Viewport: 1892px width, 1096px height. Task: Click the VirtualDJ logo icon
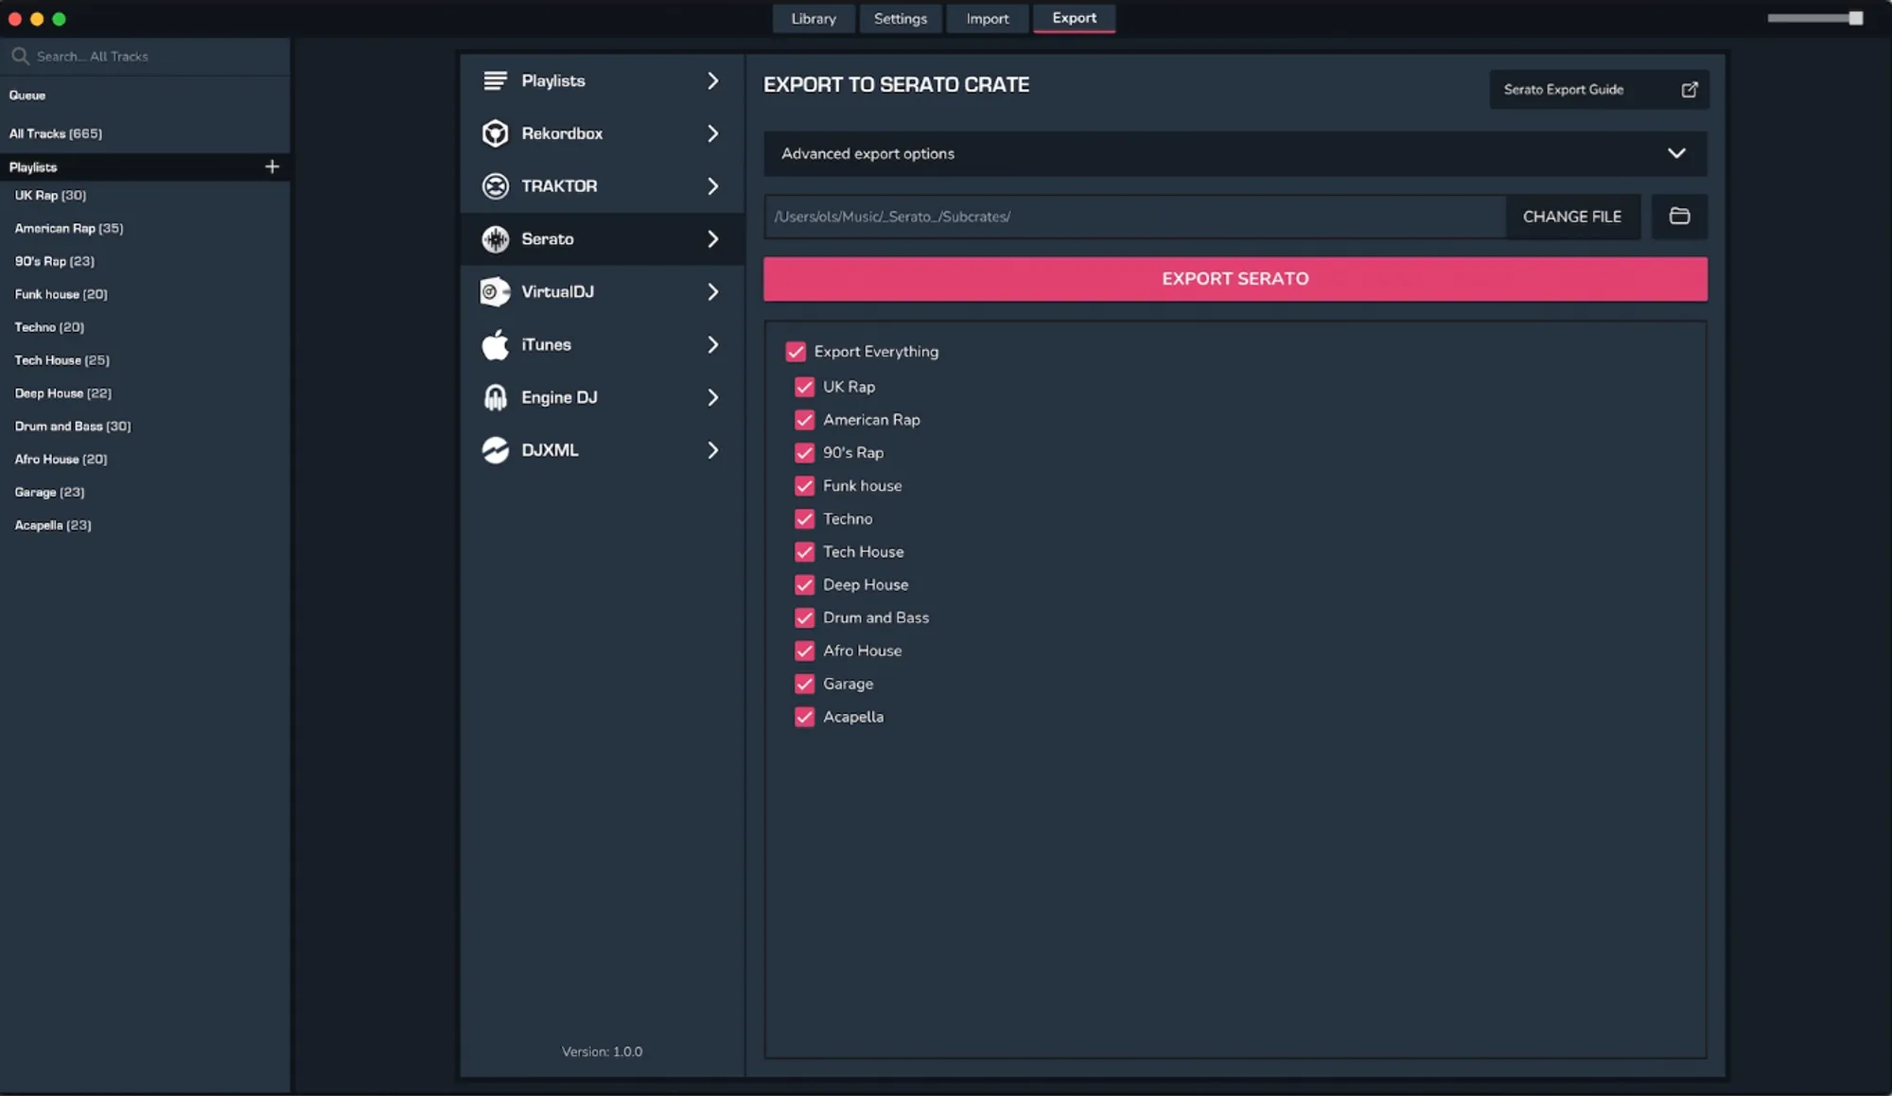point(495,292)
